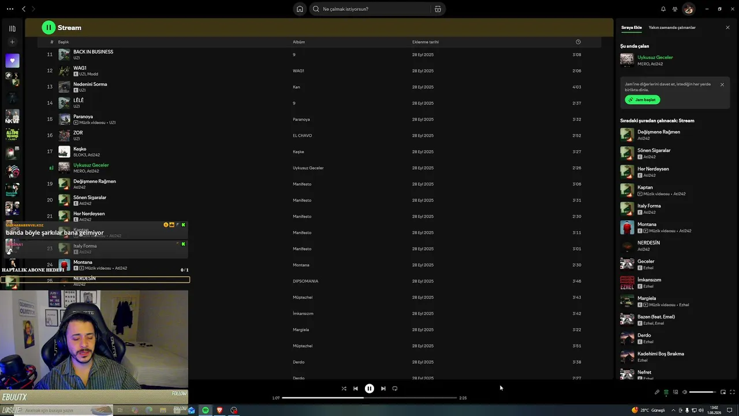
Task: Open the mini player
Action: pos(723,392)
